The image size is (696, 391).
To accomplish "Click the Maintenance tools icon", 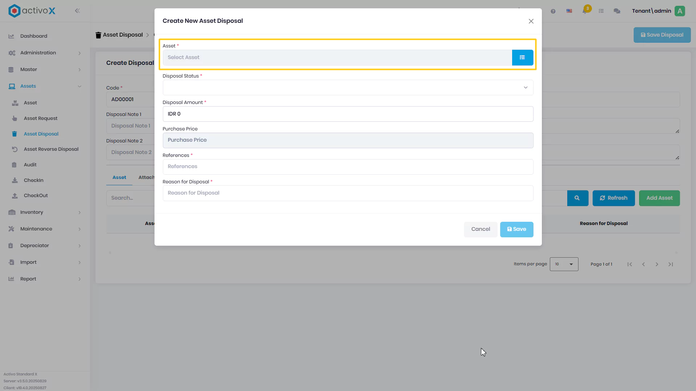I will point(11,229).
